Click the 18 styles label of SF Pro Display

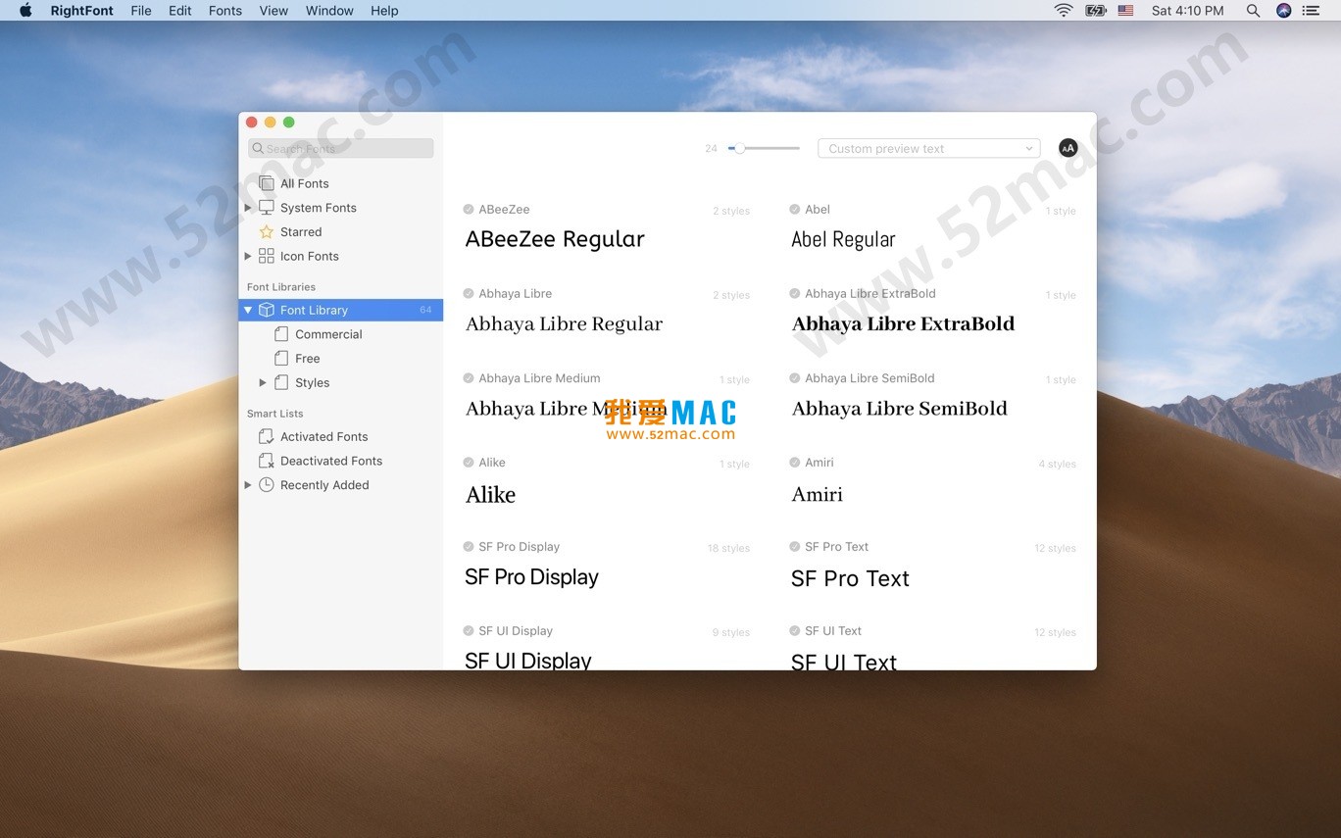[x=728, y=548]
